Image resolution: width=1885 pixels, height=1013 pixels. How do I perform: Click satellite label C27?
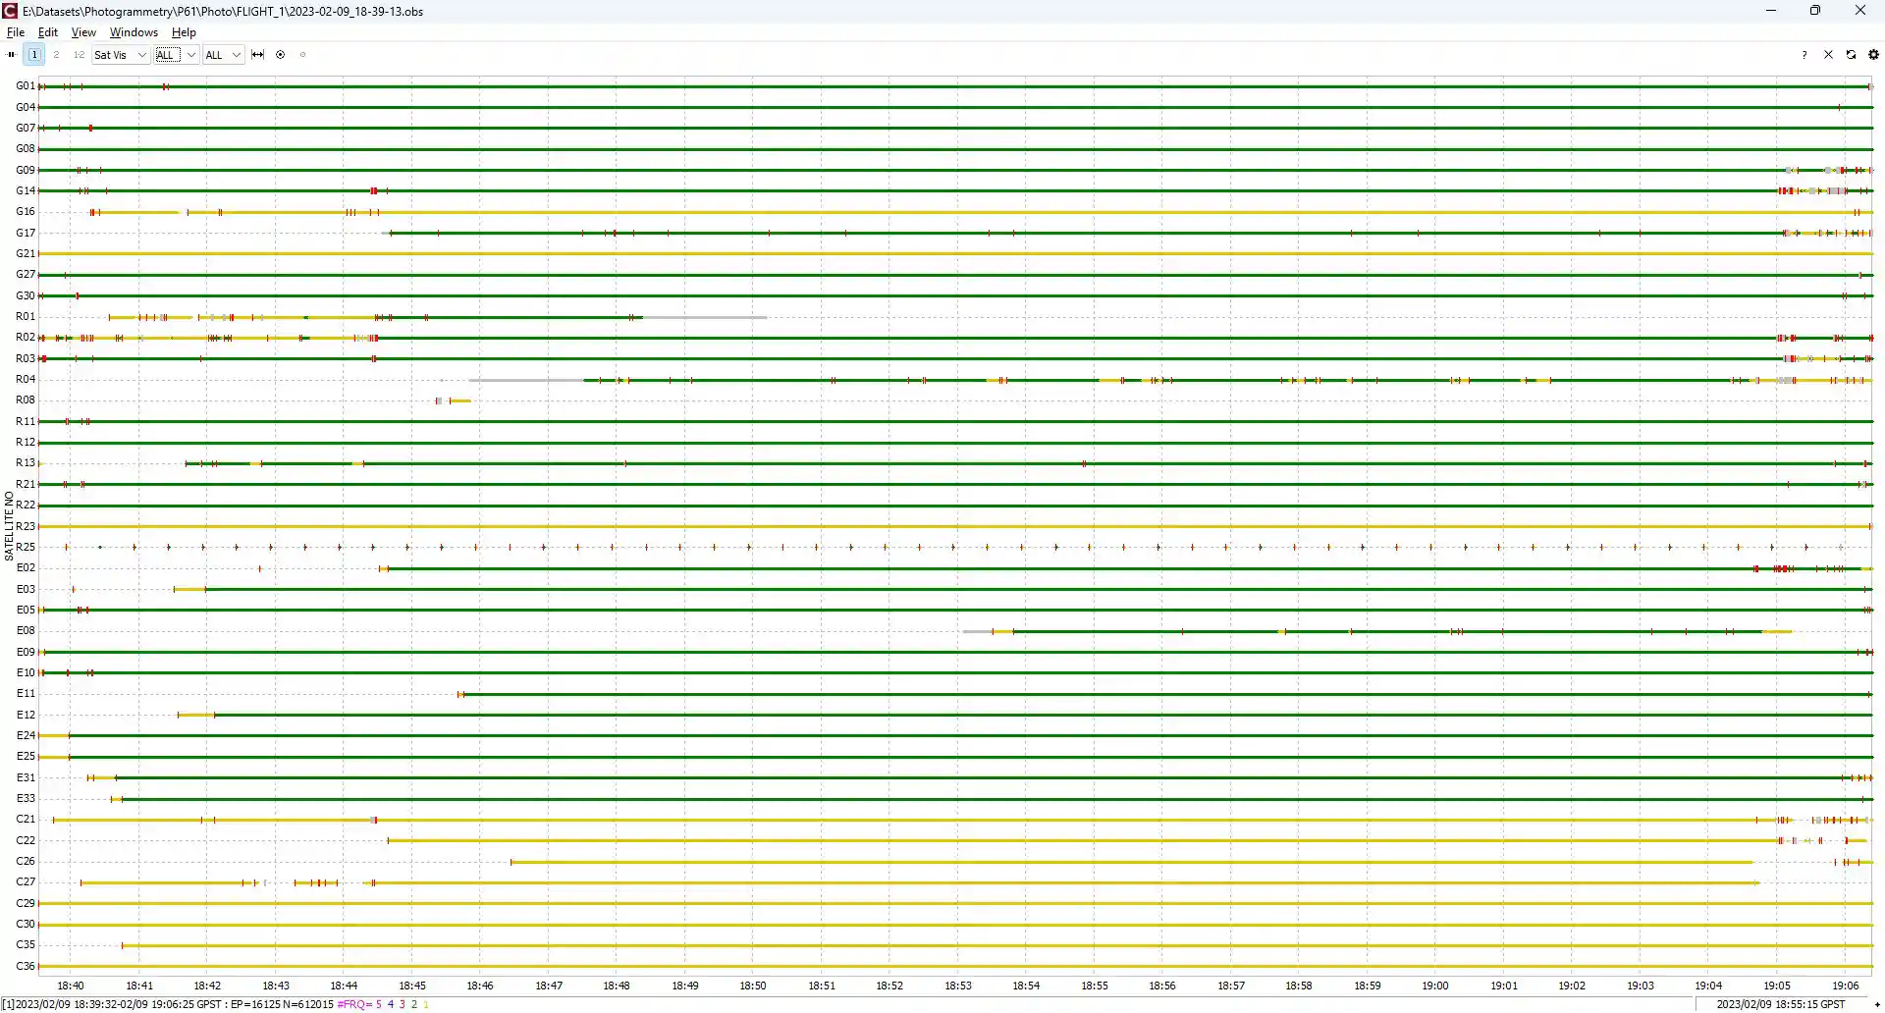(26, 882)
